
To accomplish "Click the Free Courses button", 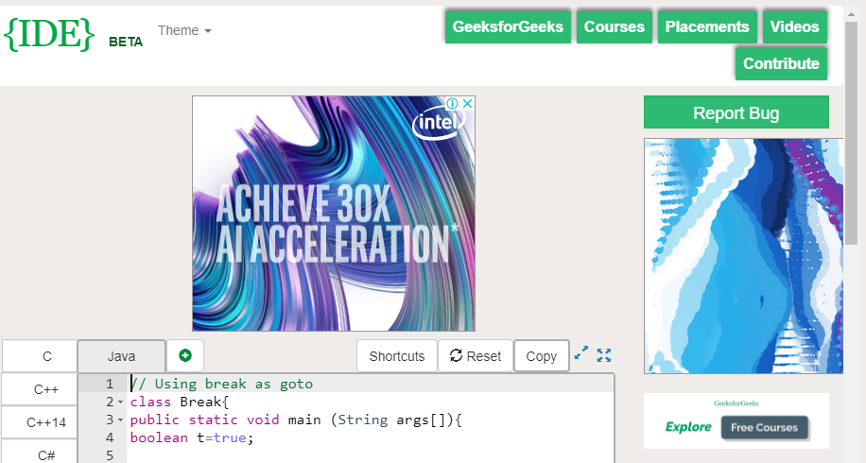I will (x=765, y=428).
